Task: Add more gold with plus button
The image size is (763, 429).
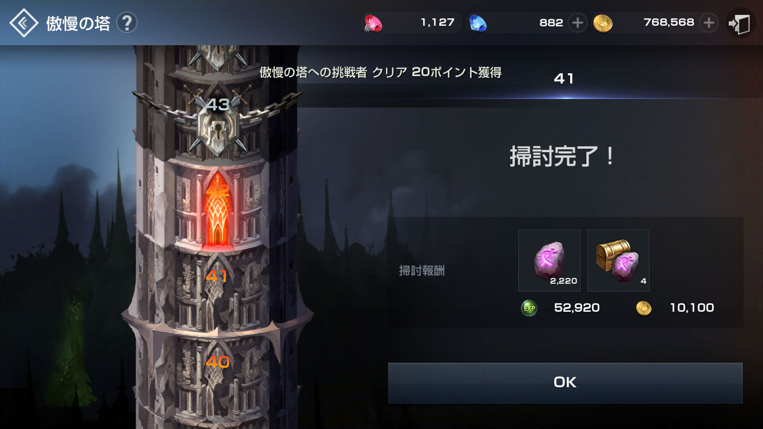Action: coord(709,23)
